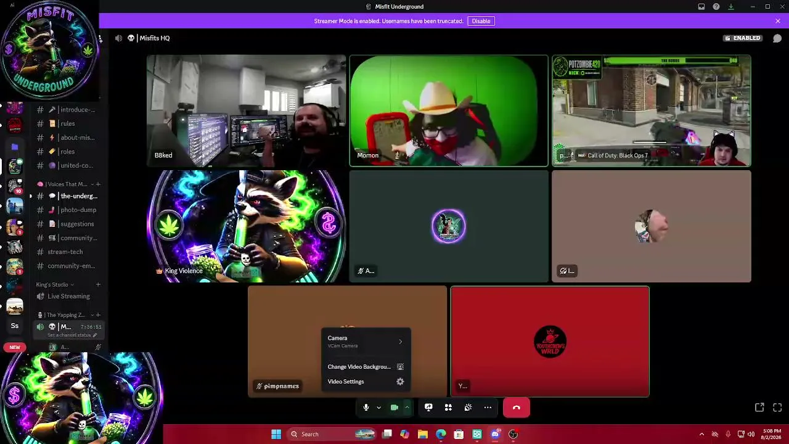Screen dimensions: 789x444
Task: Open more call options ellipsis
Action: click(x=488, y=408)
